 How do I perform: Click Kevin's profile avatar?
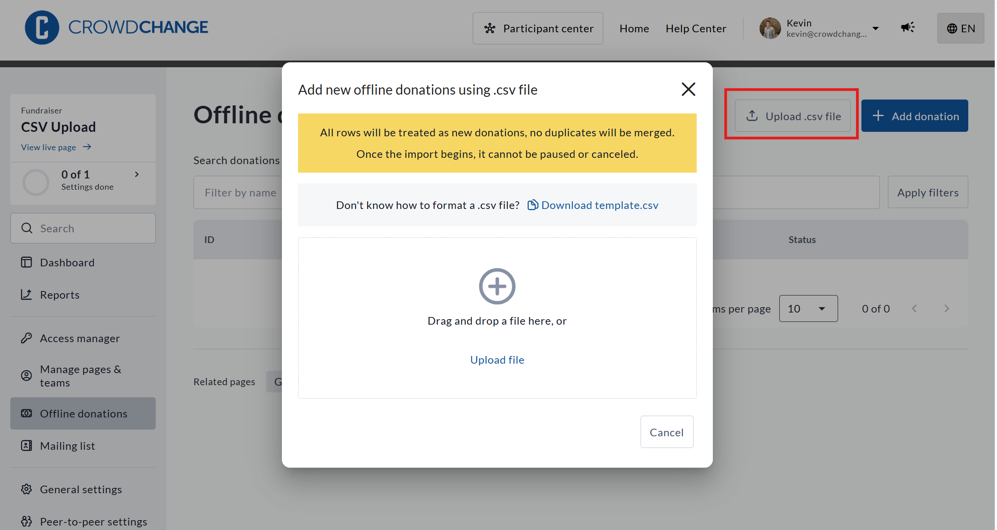[x=770, y=28]
